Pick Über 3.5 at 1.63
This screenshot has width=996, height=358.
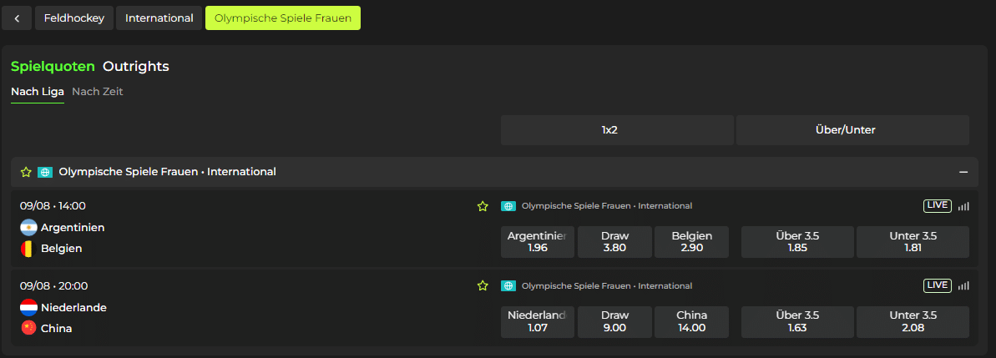tap(797, 322)
